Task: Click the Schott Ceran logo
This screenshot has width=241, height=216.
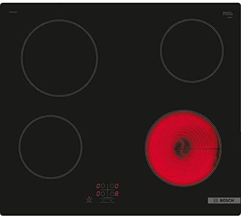Action: tap(228, 14)
